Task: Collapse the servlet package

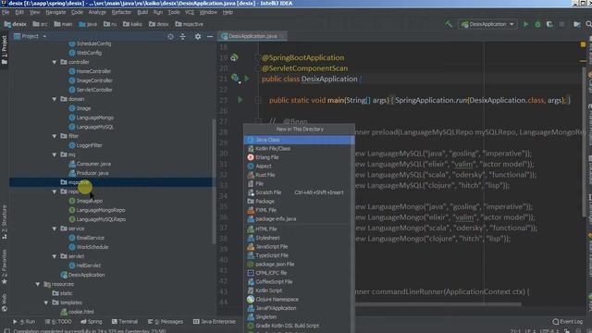Action: point(55,256)
